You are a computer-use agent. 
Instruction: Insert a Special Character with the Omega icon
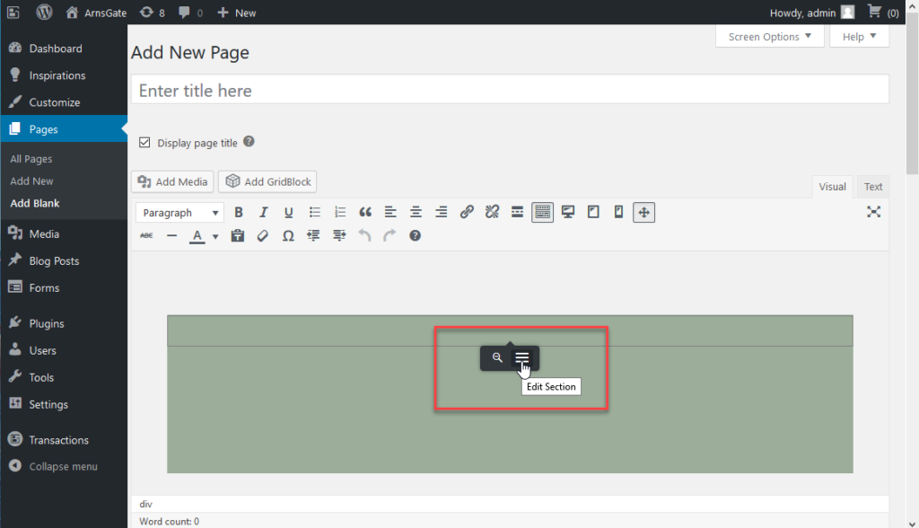(x=288, y=235)
